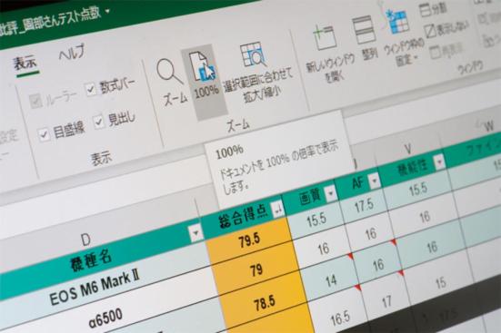
Task: Switch to the 表示 (View) tab
Action: (25, 63)
